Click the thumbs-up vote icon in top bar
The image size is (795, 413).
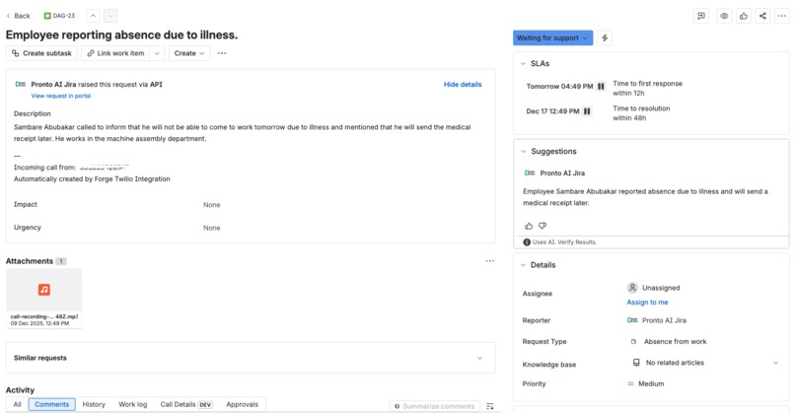744,16
